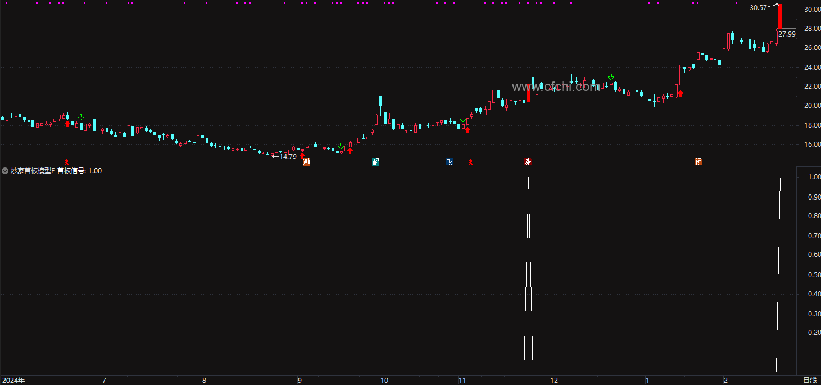This screenshot has height=385, width=821.
Task: Click the 27.99 current price label
Action: point(787,34)
